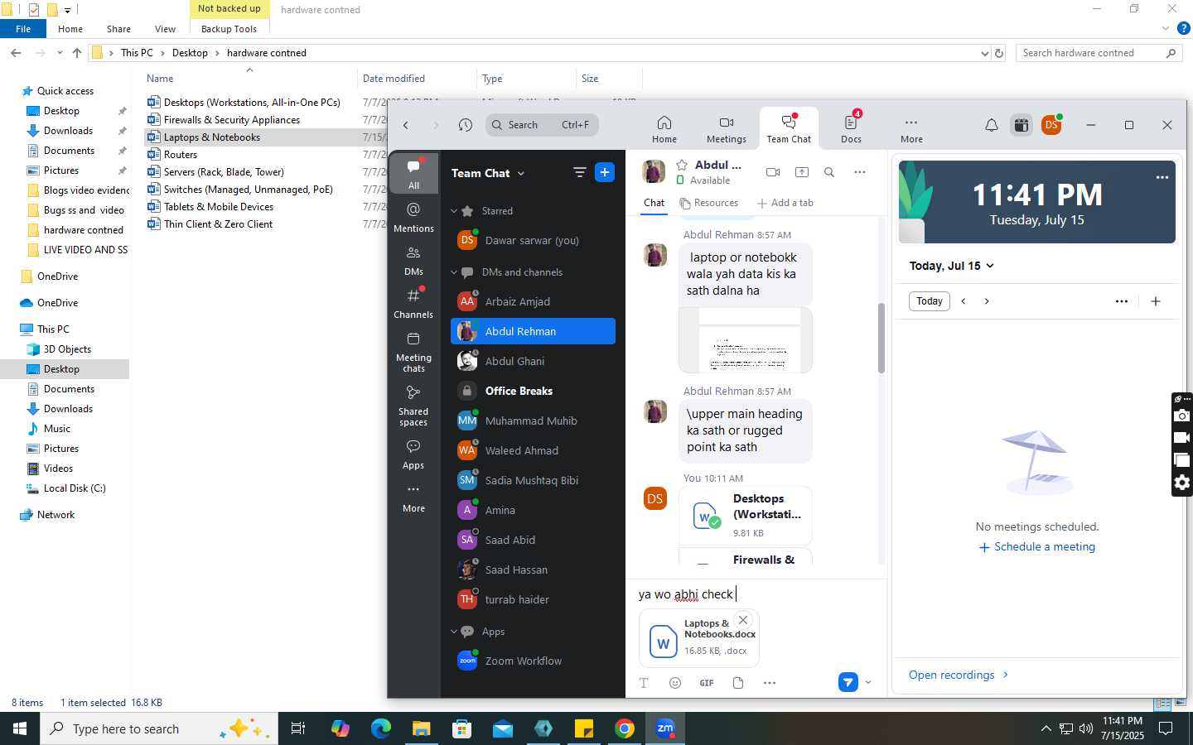Open the shared image thumbnail

[x=745, y=340]
